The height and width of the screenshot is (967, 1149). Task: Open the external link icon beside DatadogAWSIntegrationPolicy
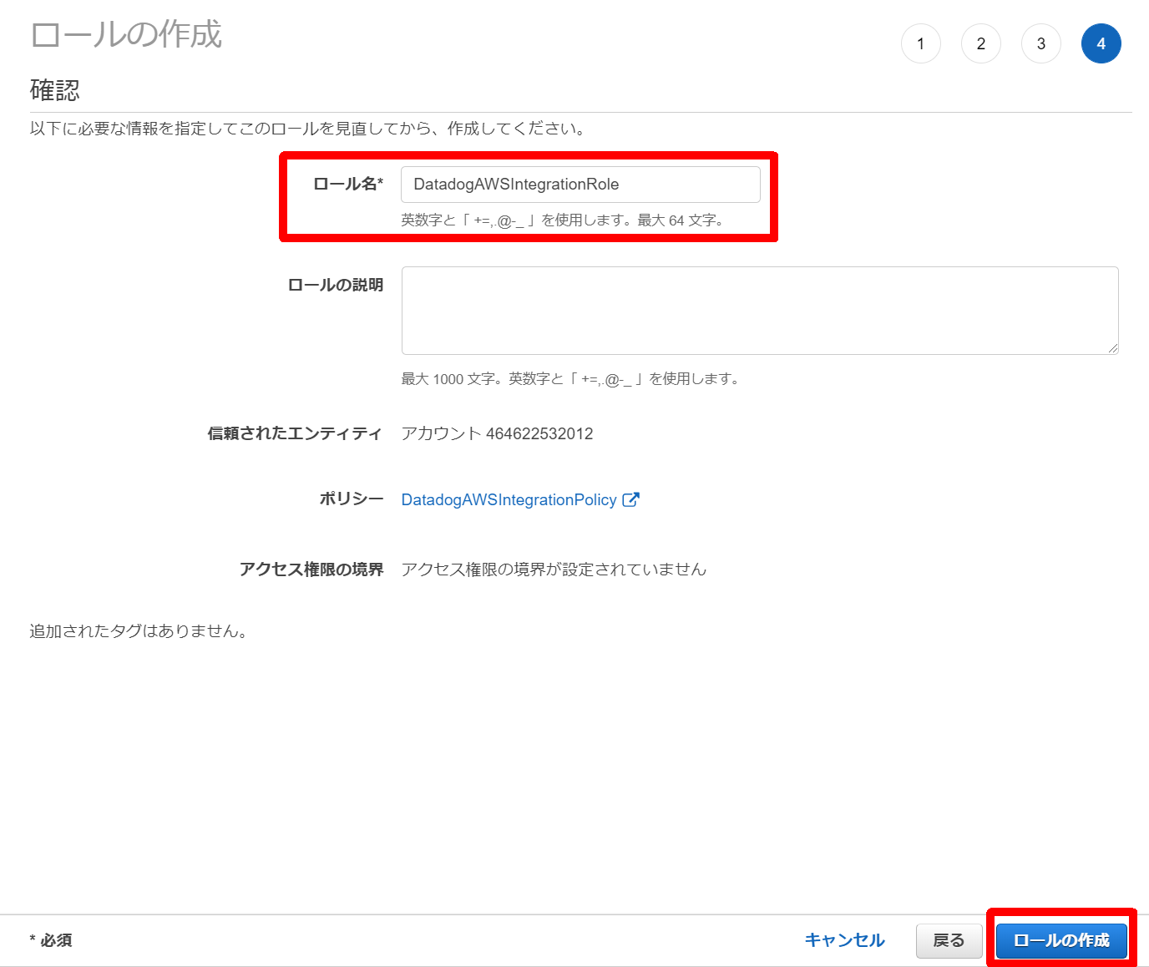[631, 499]
